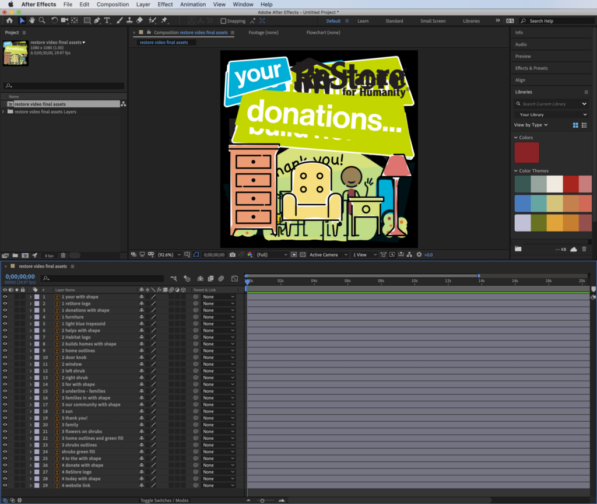
Task: Select the Clone Stamp tool
Action: click(129, 20)
